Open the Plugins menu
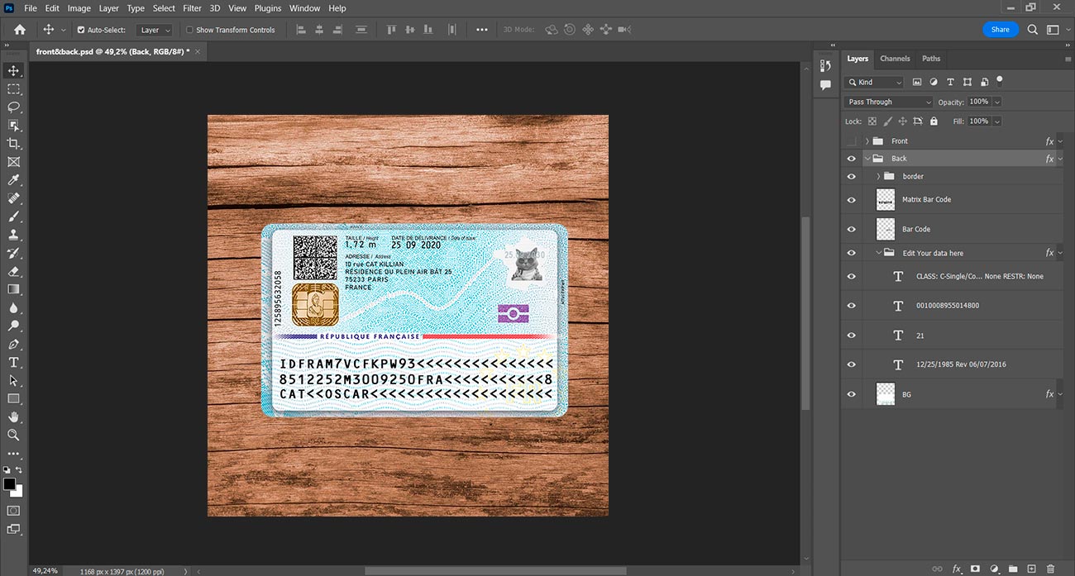This screenshot has height=576, width=1075. tap(268, 8)
